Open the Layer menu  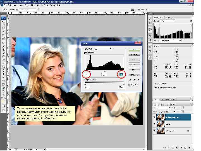[21, 5]
